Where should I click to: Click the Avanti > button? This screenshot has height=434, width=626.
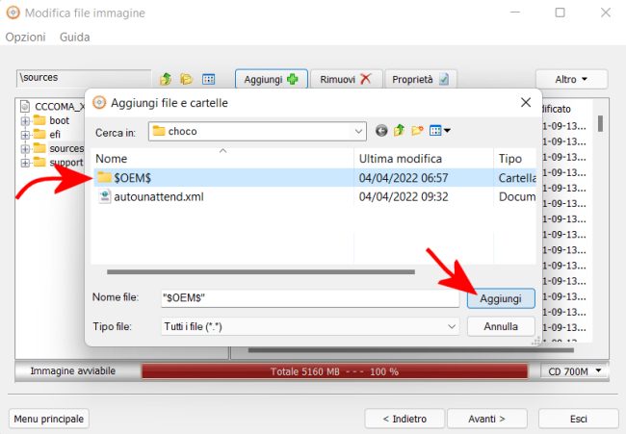click(x=486, y=419)
